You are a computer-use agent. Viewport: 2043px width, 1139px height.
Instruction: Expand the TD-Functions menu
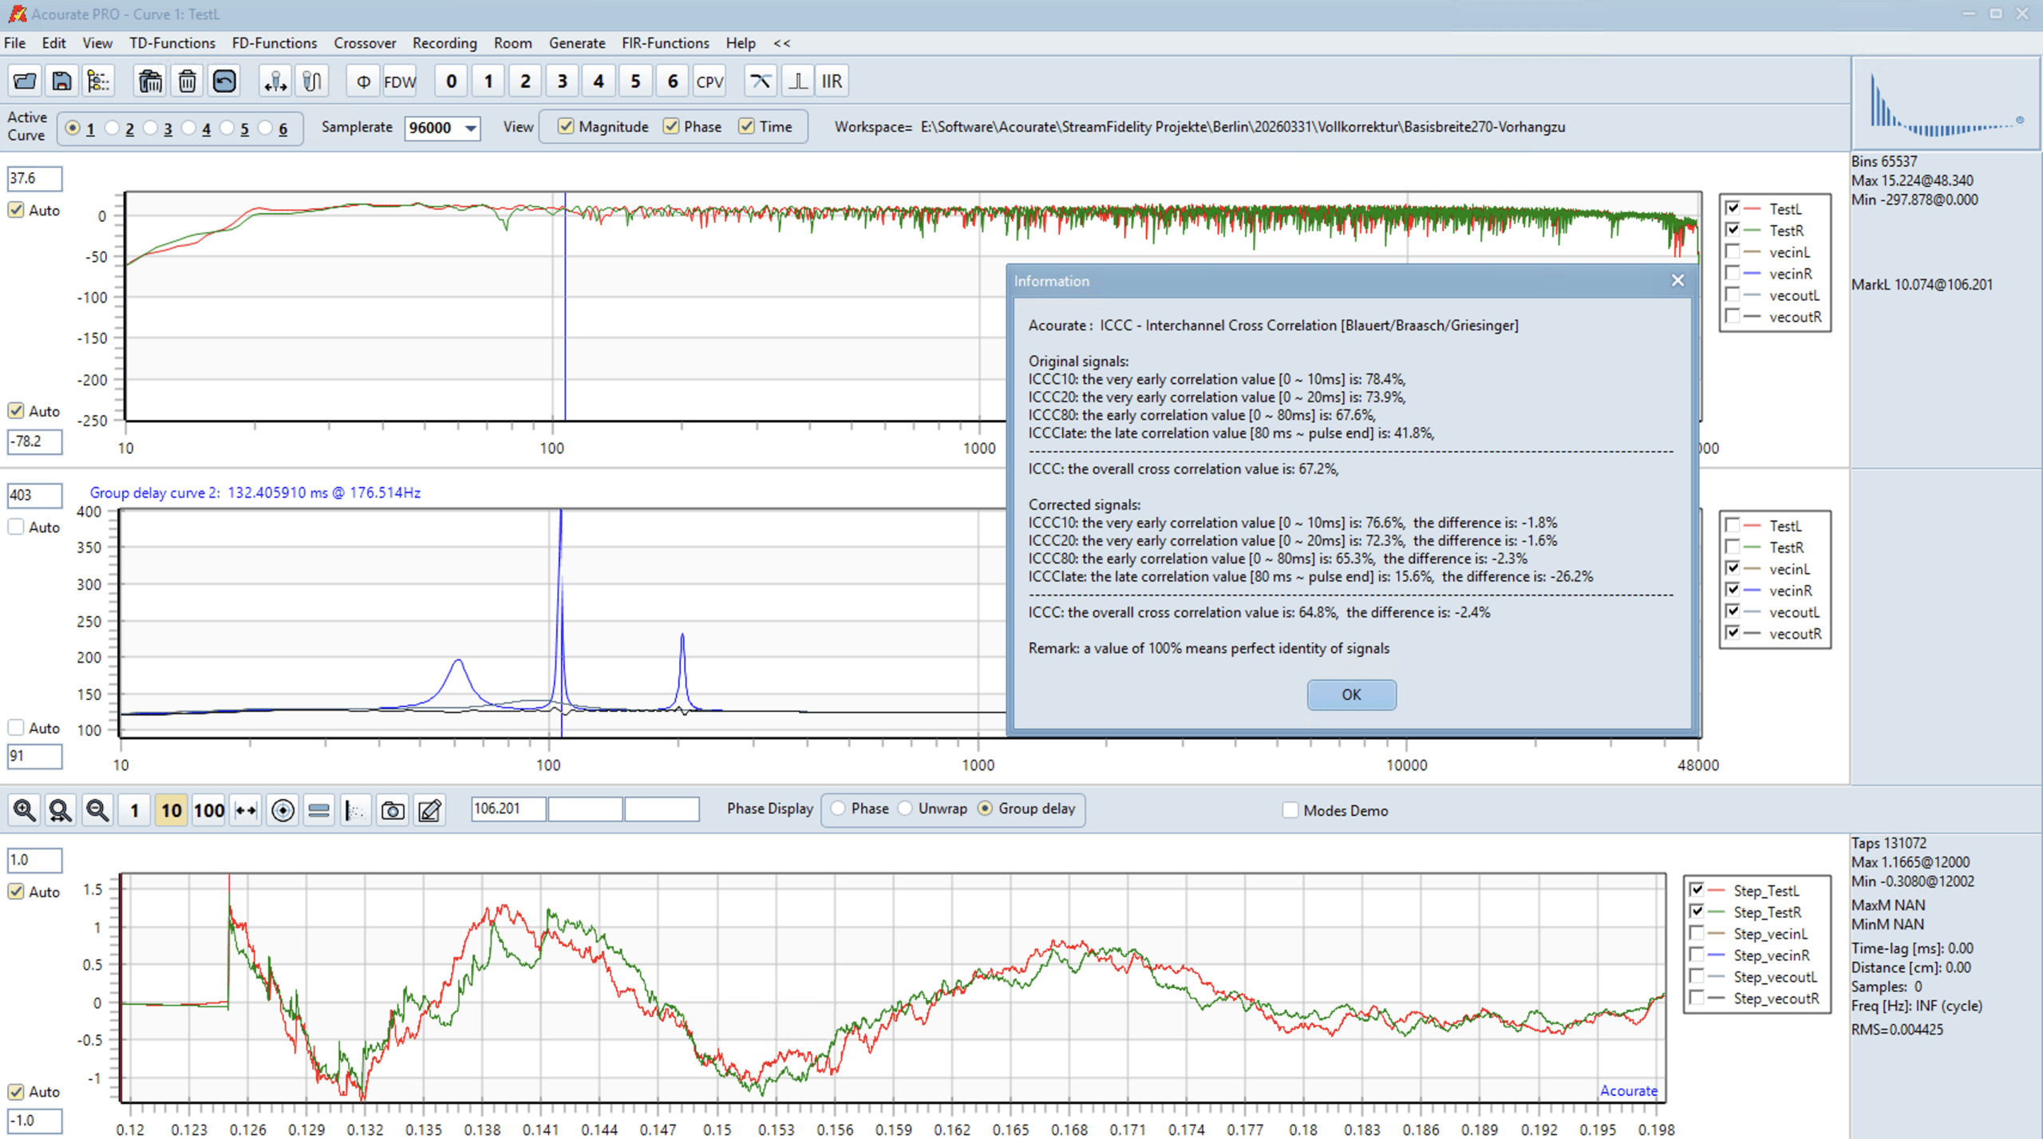tap(172, 43)
